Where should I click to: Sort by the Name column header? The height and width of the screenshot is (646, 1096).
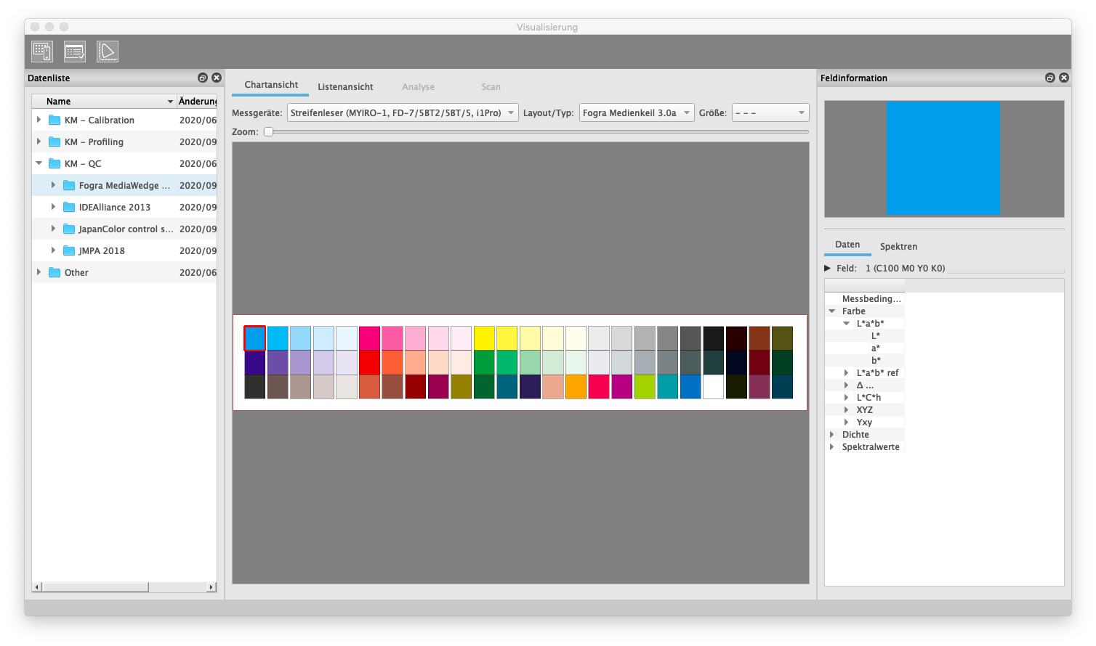click(105, 101)
